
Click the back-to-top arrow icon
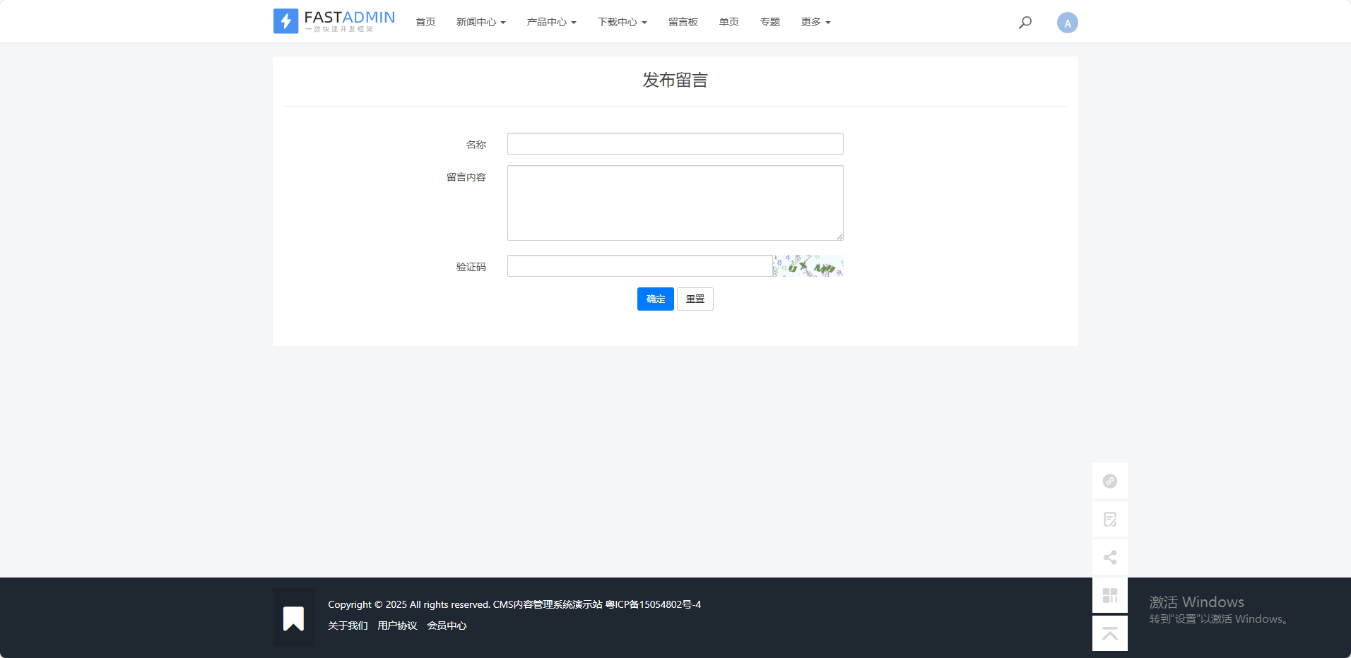[1109, 634]
